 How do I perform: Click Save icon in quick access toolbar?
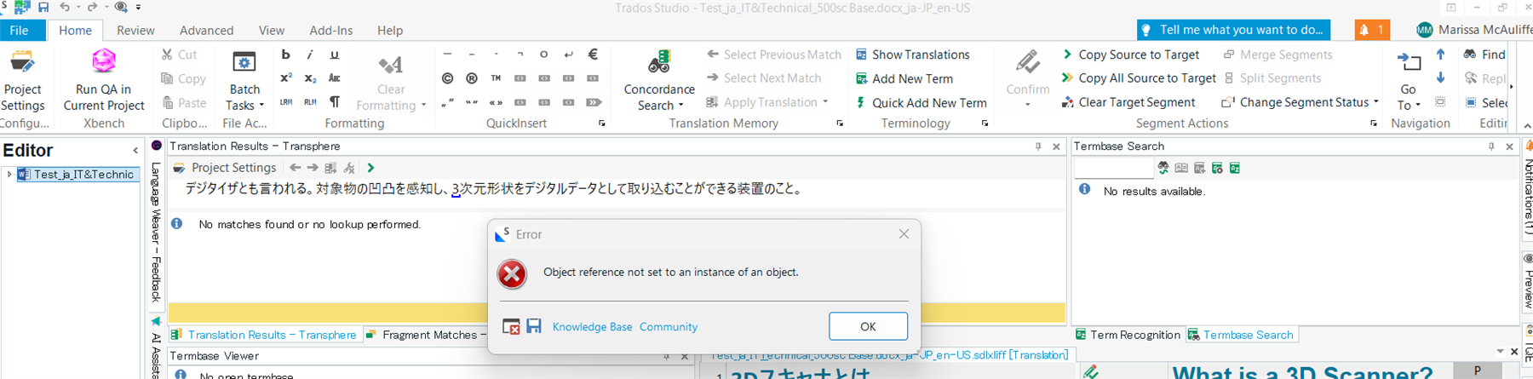tap(43, 7)
